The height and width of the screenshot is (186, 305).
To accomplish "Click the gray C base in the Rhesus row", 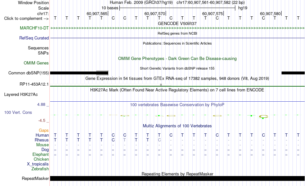I will (x=159, y=140).
